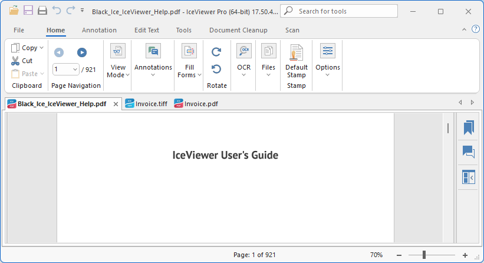Viewport: 484px width, 263px height.
Task: Rotate page counterclockwise icon
Action: [x=216, y=69]
